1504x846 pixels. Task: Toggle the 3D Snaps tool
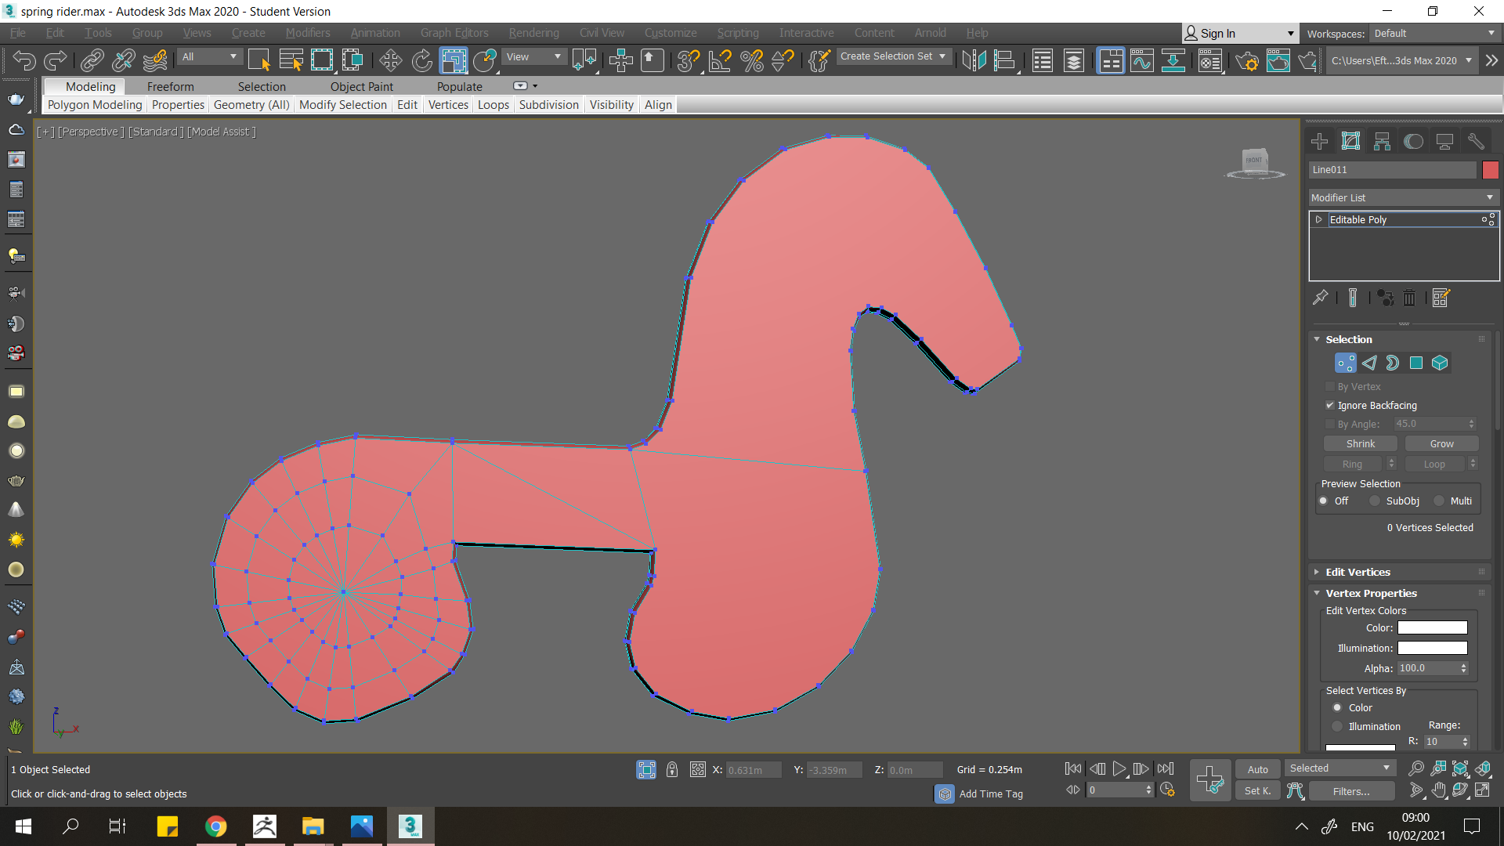tap(689, 60)
